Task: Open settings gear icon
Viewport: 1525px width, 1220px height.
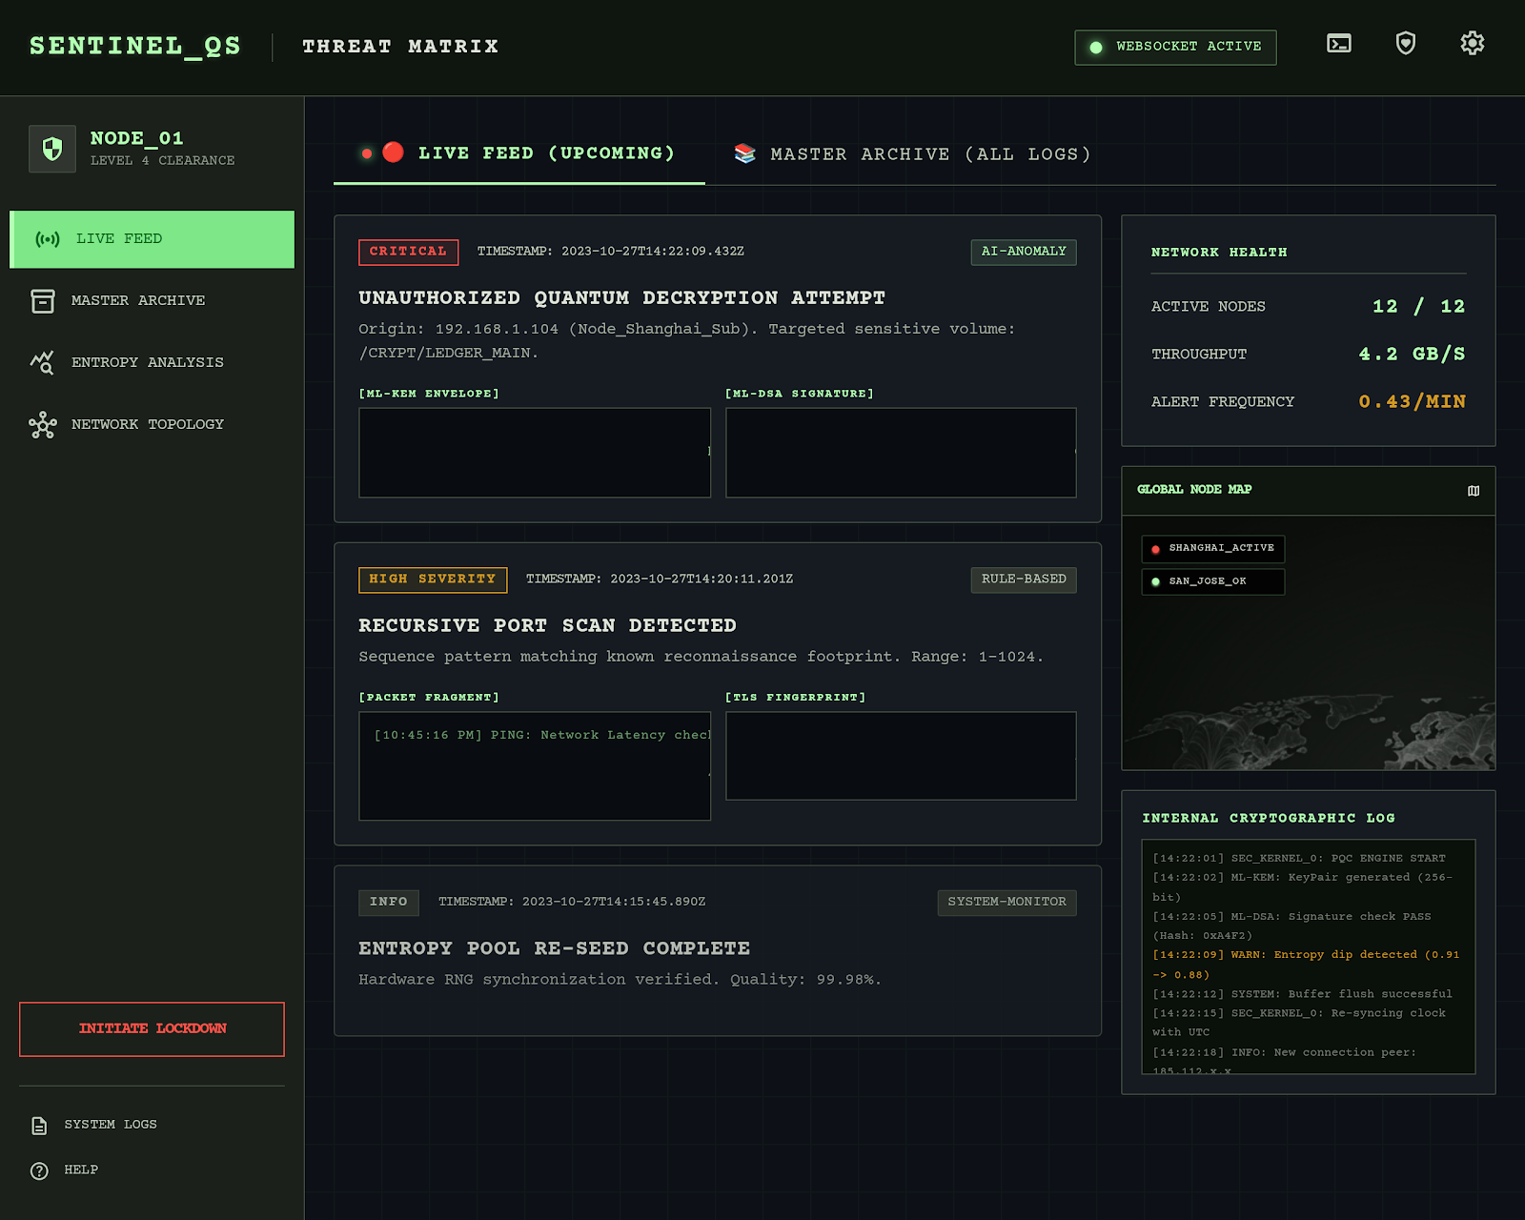Action: (1473, 44)
